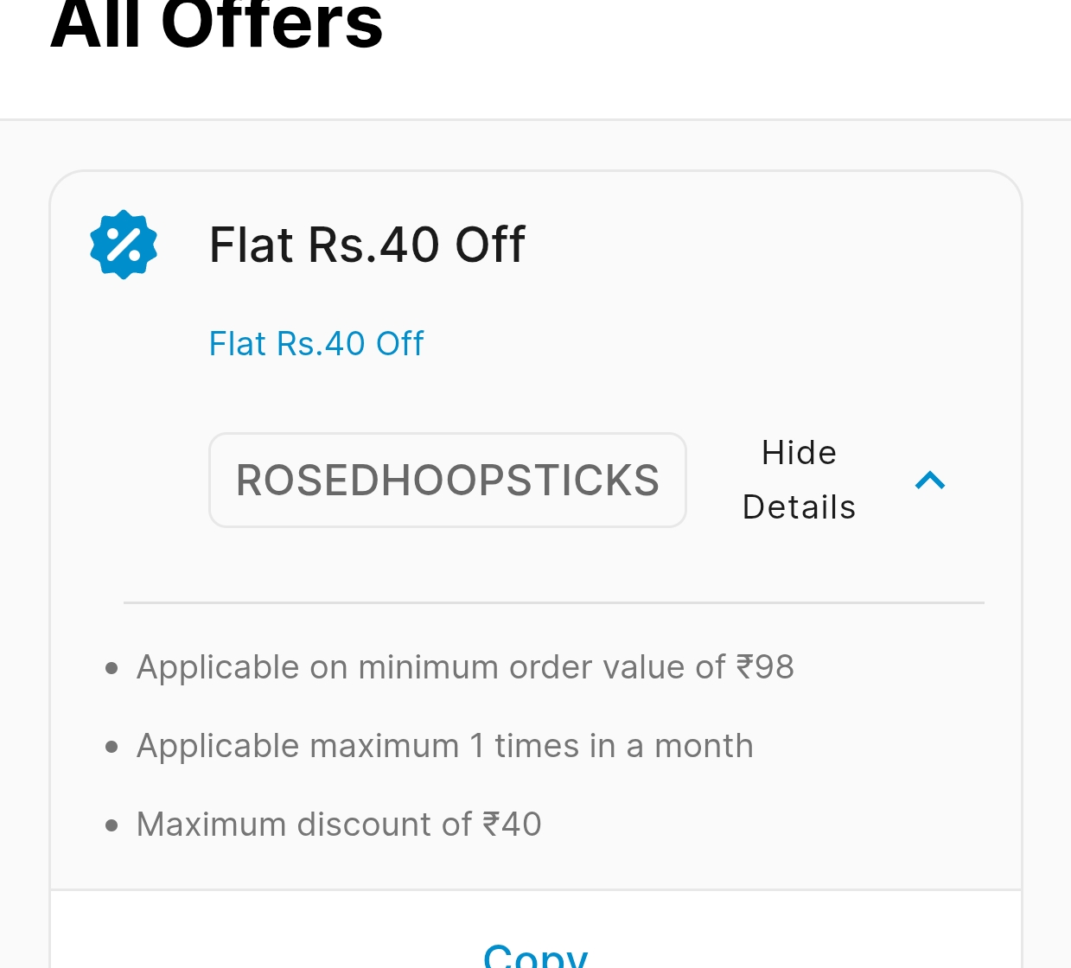The image size is (1071, 968).
Task: Click the ₹98 amount in the first condition
Action: point(765,667)
